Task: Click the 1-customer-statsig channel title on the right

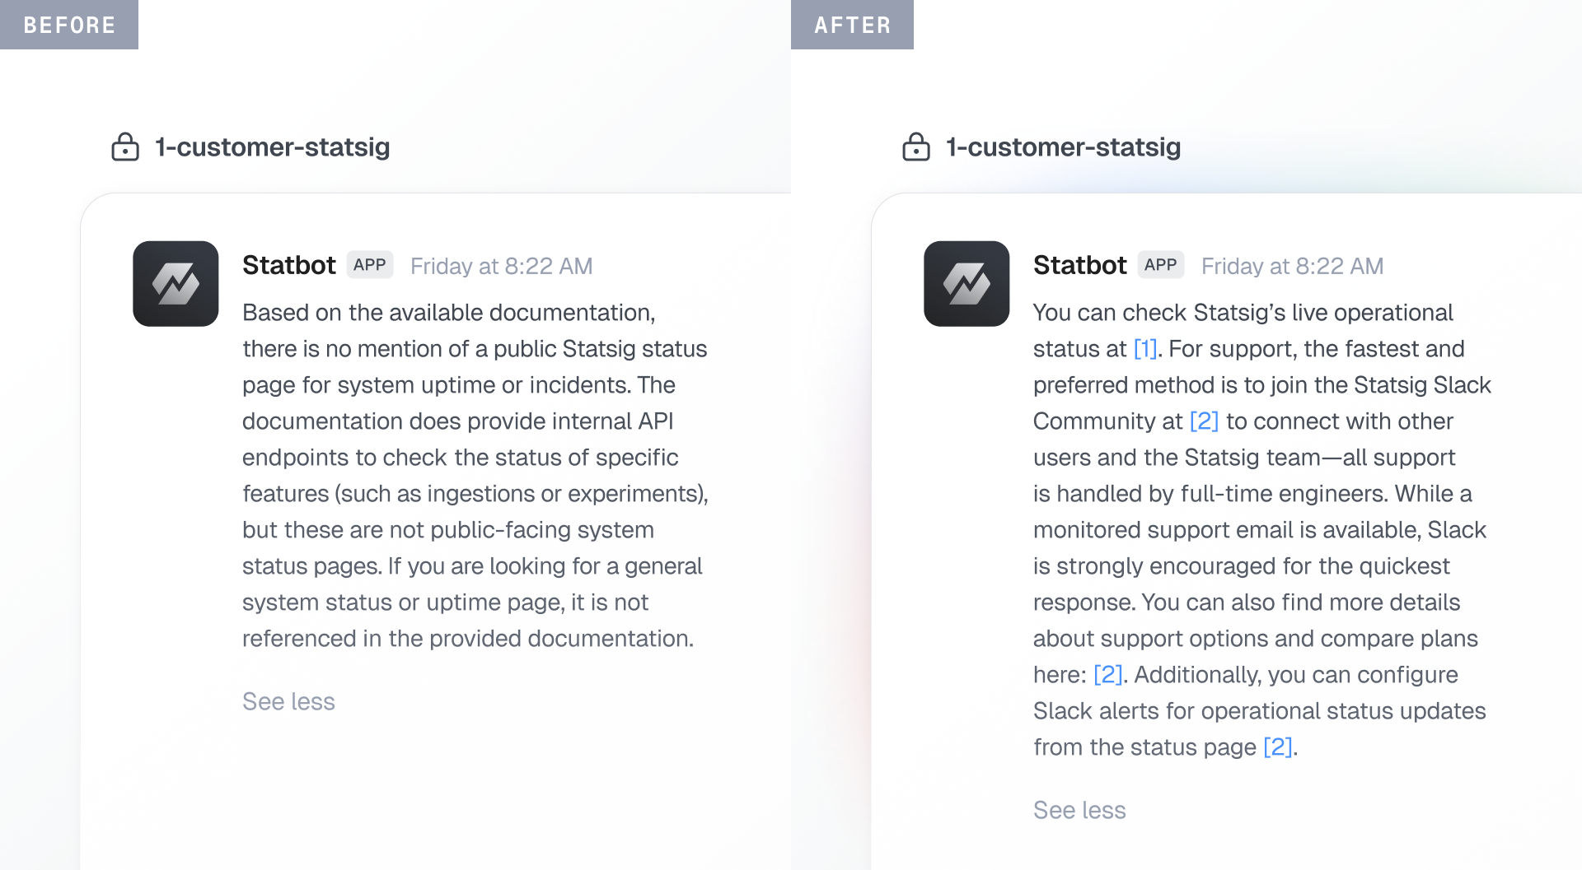Action: (x=1062, y=147)
